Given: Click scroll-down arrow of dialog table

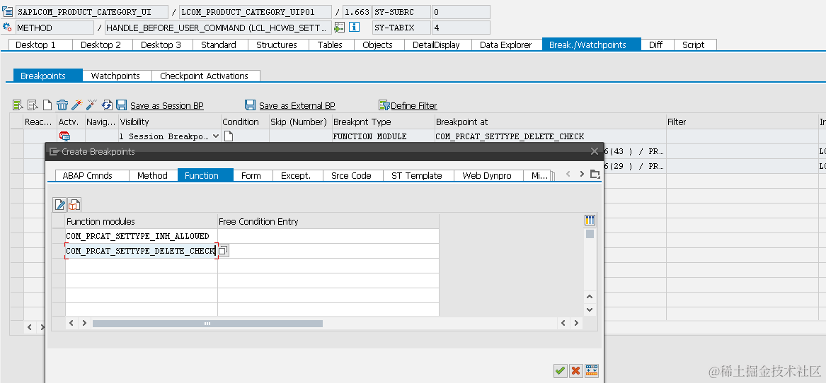Looking at the screenshot, I should 590,310.
